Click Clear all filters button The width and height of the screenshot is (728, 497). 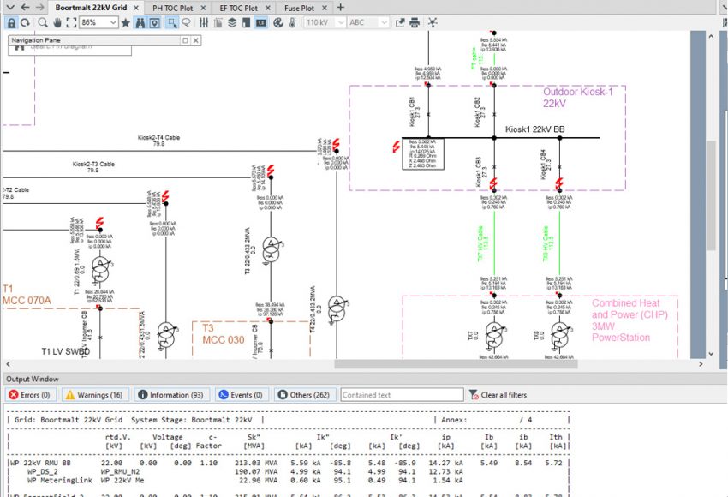click(x=498, y=395)
